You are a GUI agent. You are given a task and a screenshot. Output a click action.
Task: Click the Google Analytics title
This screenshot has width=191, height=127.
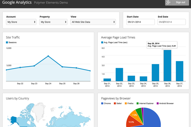coord(17,2)
